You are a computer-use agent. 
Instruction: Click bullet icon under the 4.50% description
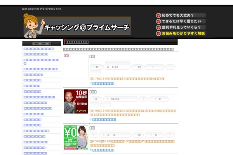pyautogui.click(x=90, y=150)
